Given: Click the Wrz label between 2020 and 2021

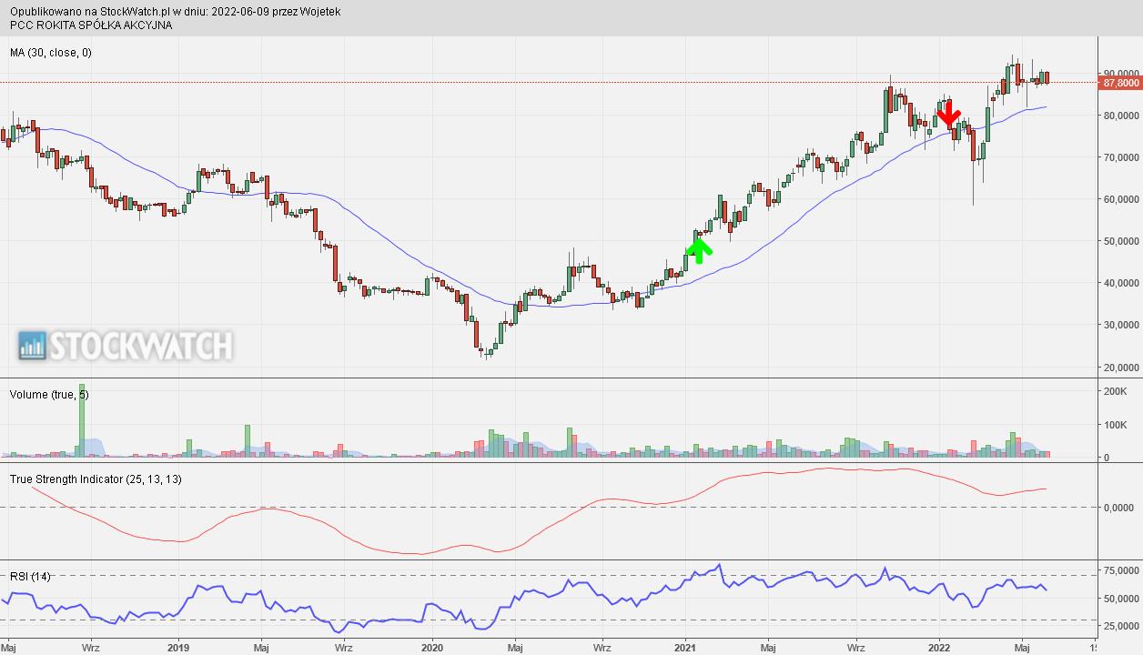Looking at the screenshot, I should (x=602, y=649).
